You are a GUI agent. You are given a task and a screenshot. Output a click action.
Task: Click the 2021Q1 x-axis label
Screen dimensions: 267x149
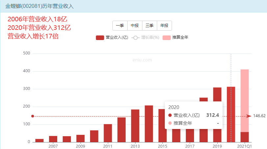pyautogui.click(x=245, y=146)
